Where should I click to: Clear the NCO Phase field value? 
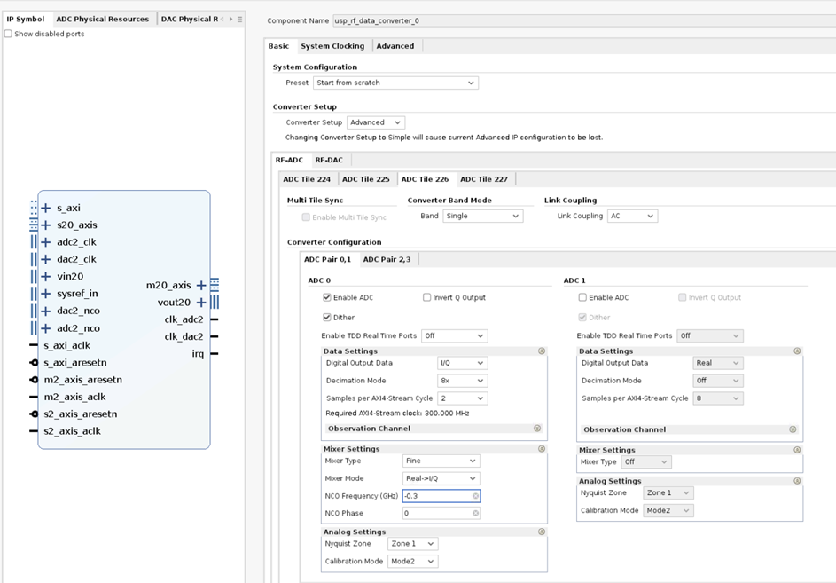475,513
